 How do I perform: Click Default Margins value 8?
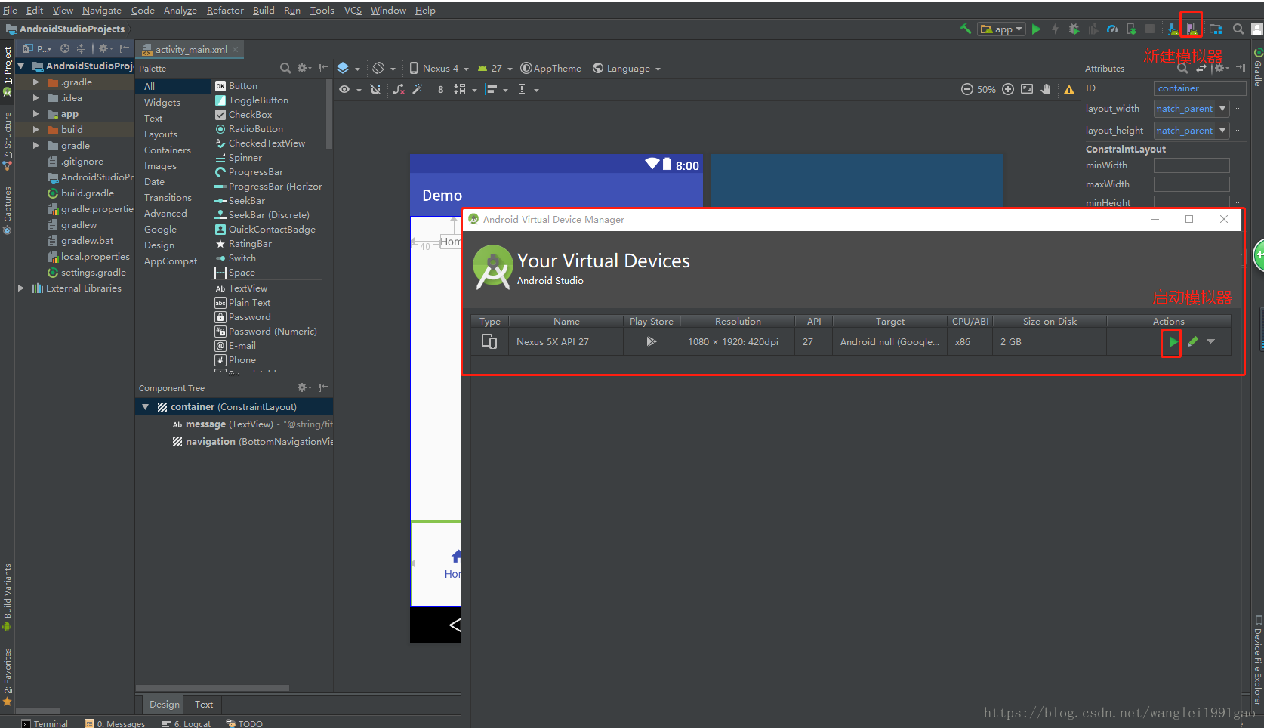pyautogui.click(x=440, y=89)
